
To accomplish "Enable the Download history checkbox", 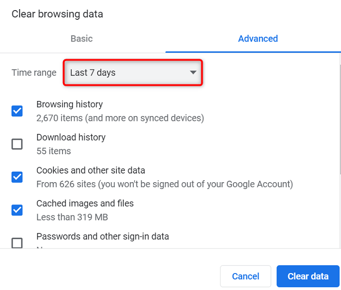I will click(17, 144).
